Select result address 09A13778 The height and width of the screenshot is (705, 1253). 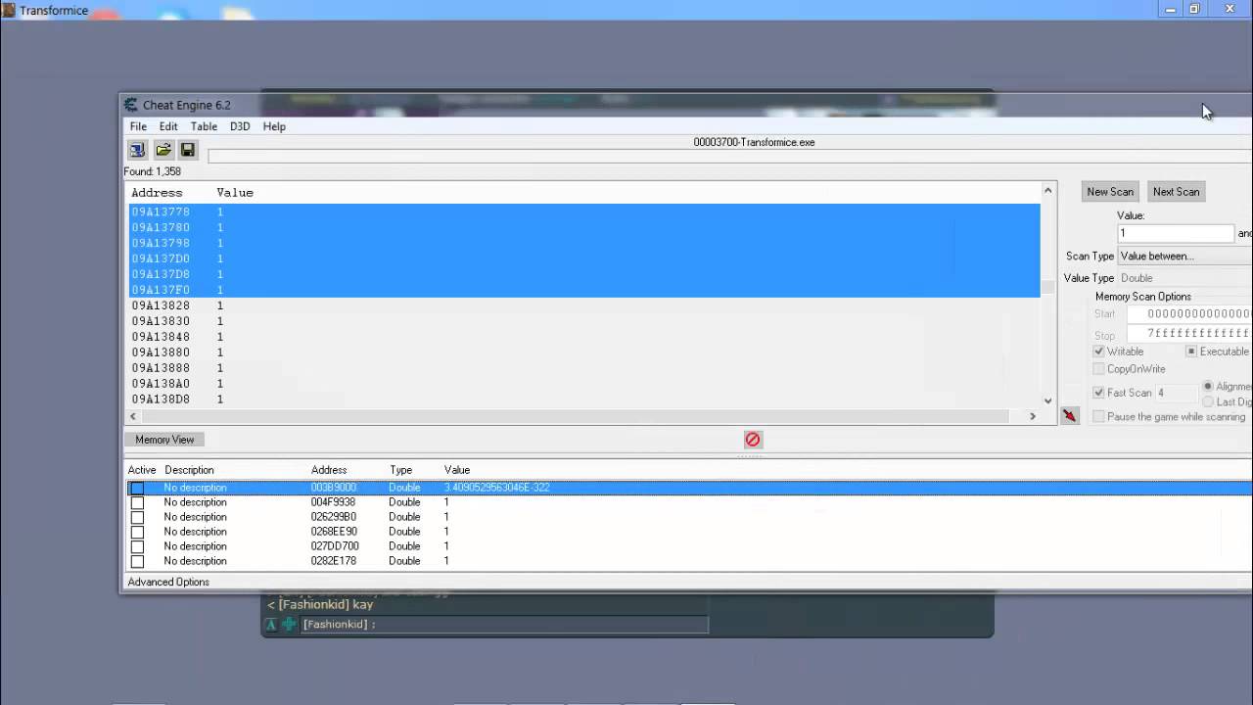pos(583,211)
